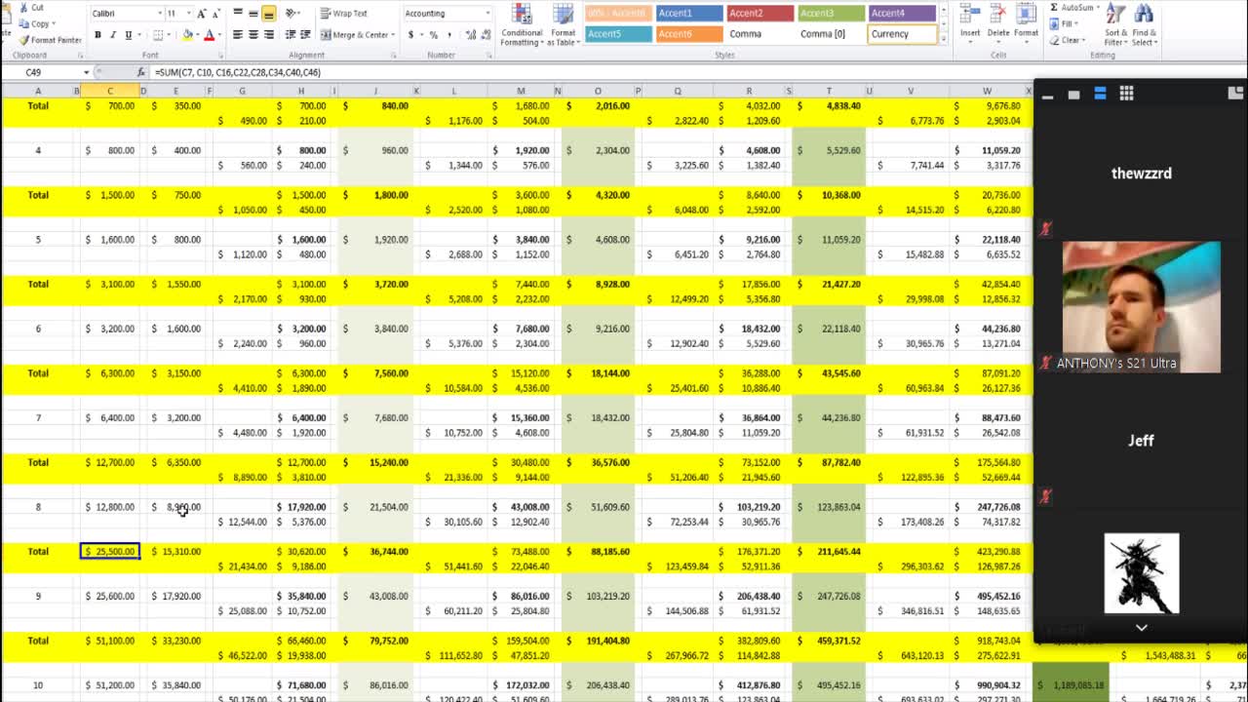This screenshot has width=1248, height=702.
Task: Activate the Format Painter
Action: 51,40
